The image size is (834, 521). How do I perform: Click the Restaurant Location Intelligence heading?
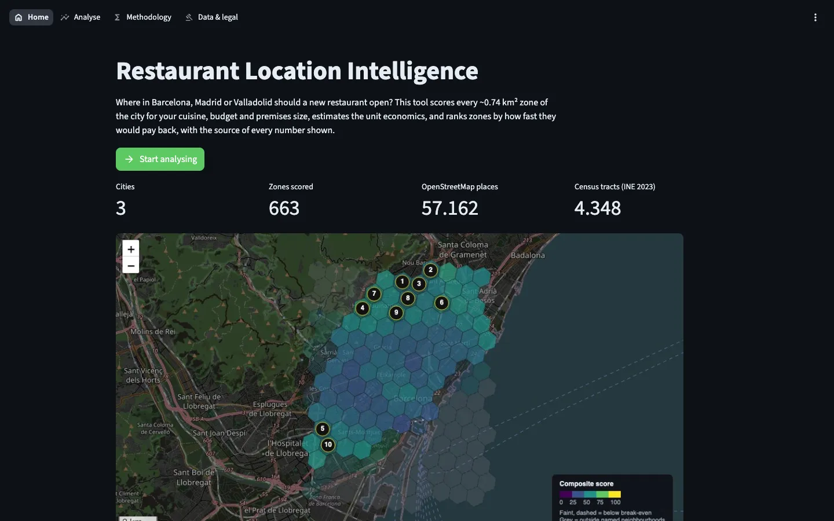point(297,71)
